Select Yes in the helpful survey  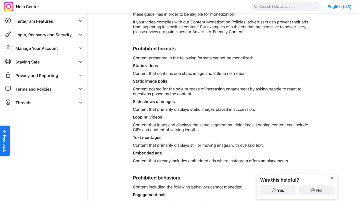(278, 190)
